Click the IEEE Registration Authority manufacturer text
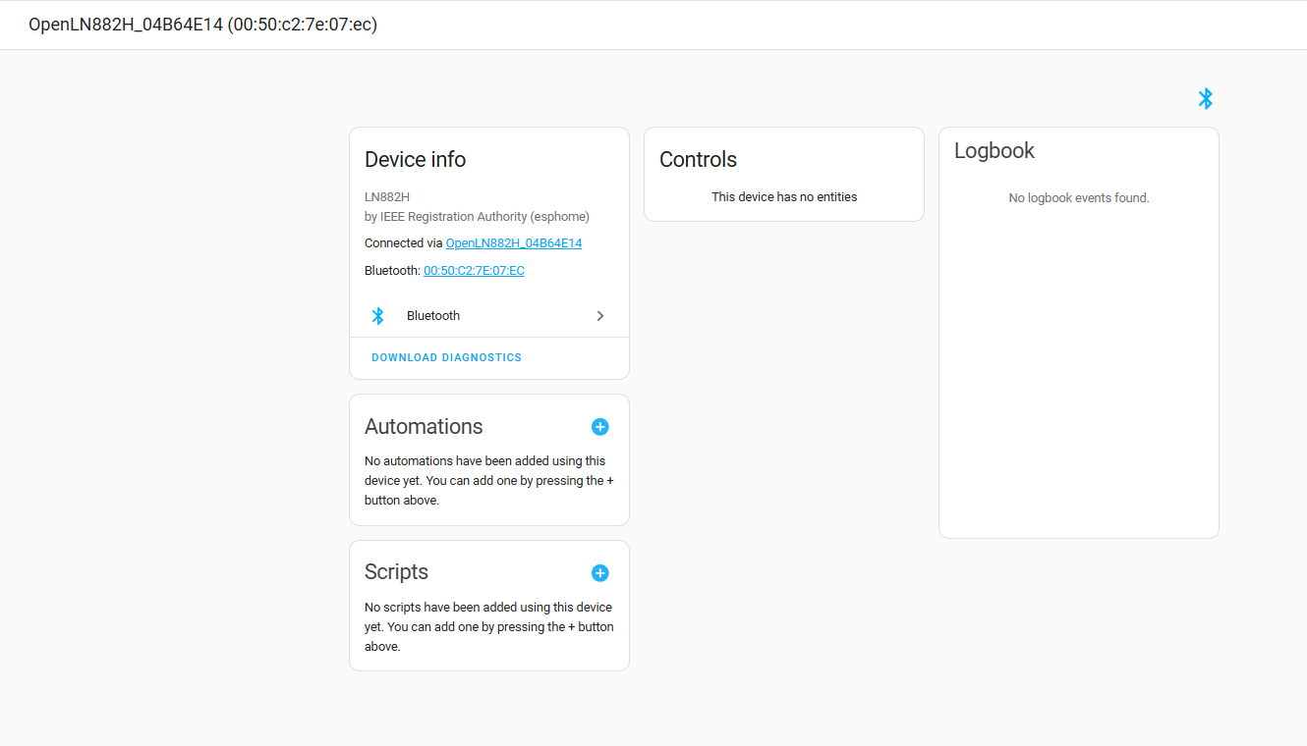This screenshot has width=1307, height=746. coord(477,217)
